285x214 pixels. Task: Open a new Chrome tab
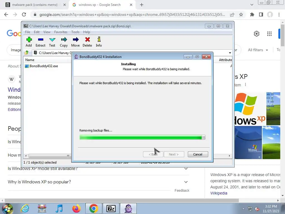pyautogui.click(x=142, y=5)
